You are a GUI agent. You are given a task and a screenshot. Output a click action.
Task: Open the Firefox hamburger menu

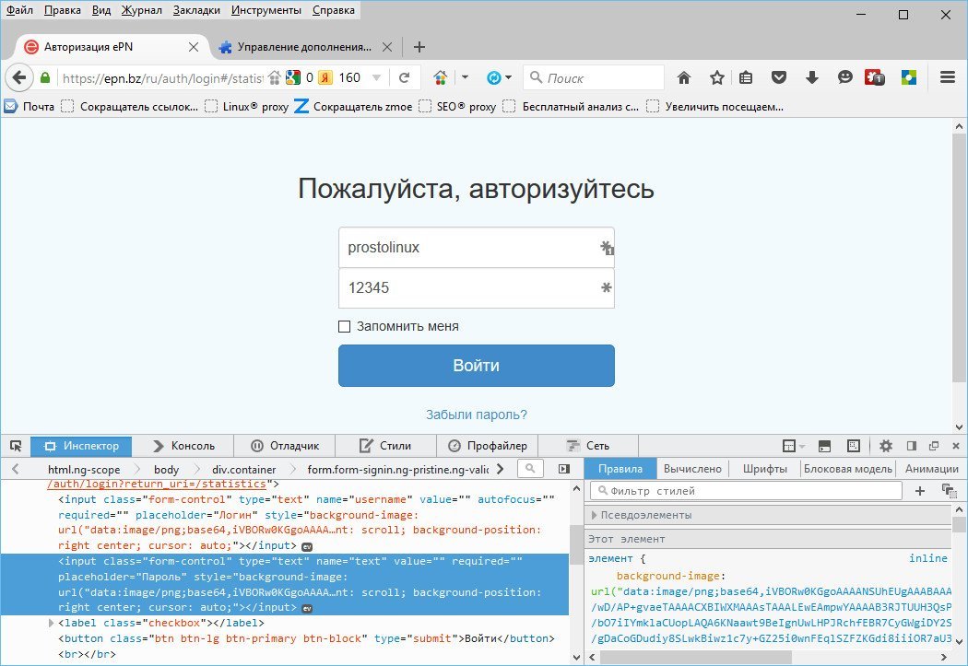click(947, 78)
